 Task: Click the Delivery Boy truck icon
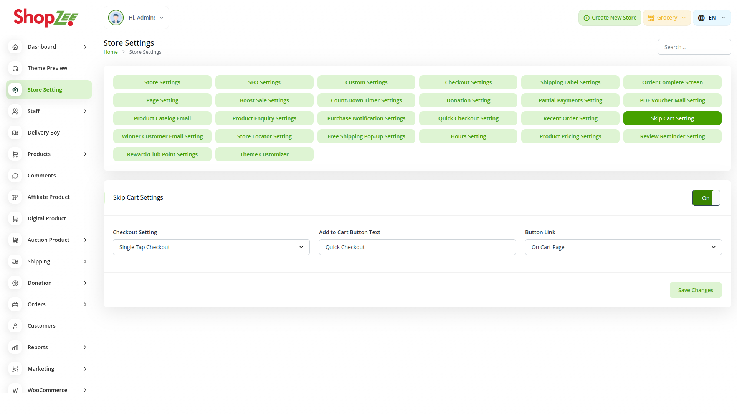pos(15,133)
